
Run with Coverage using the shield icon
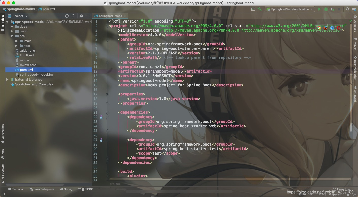point(332,9)
